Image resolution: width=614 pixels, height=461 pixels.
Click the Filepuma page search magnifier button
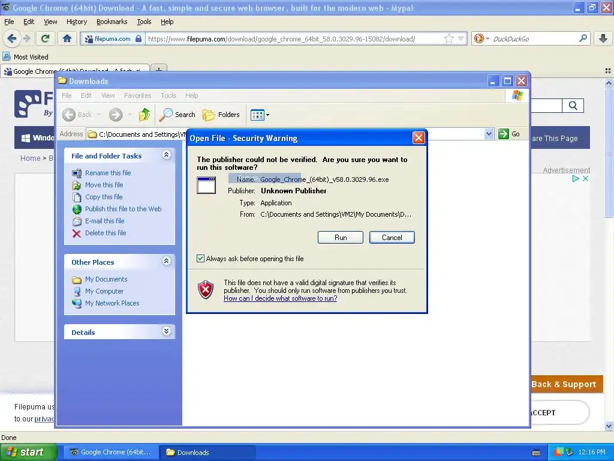pyautogui.click(x=573, y=106)
